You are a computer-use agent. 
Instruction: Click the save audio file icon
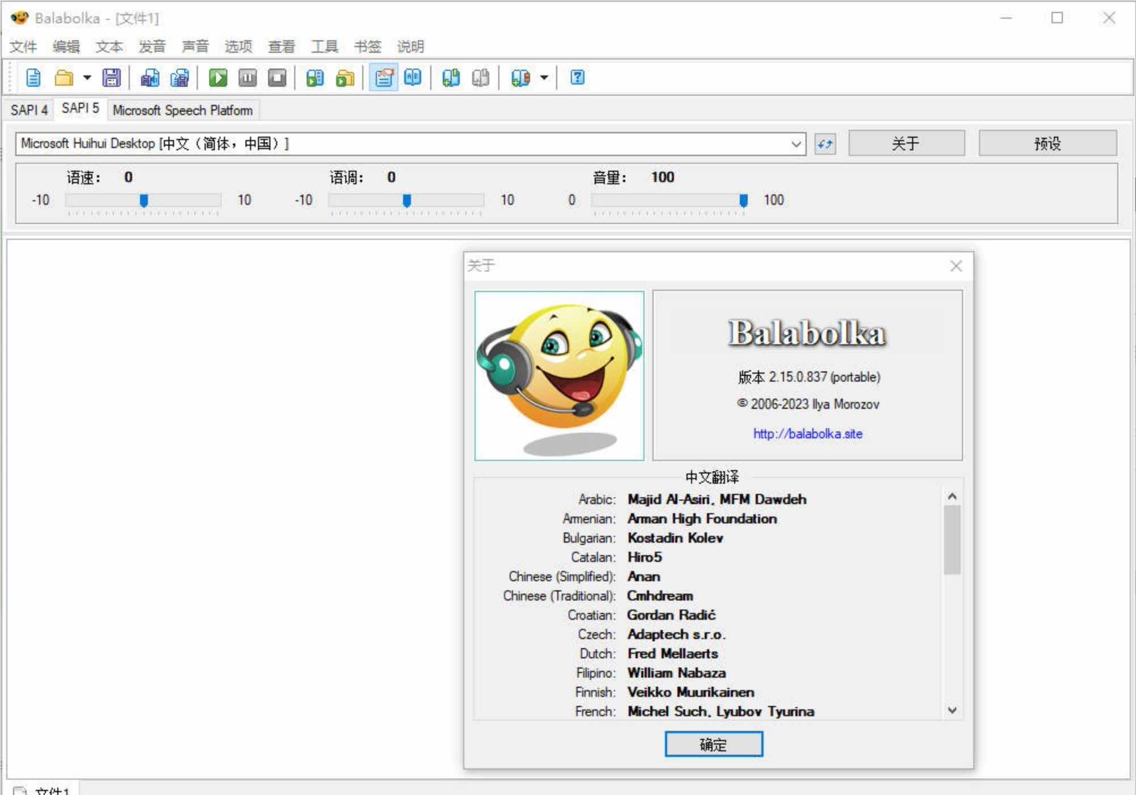[150, 78]
